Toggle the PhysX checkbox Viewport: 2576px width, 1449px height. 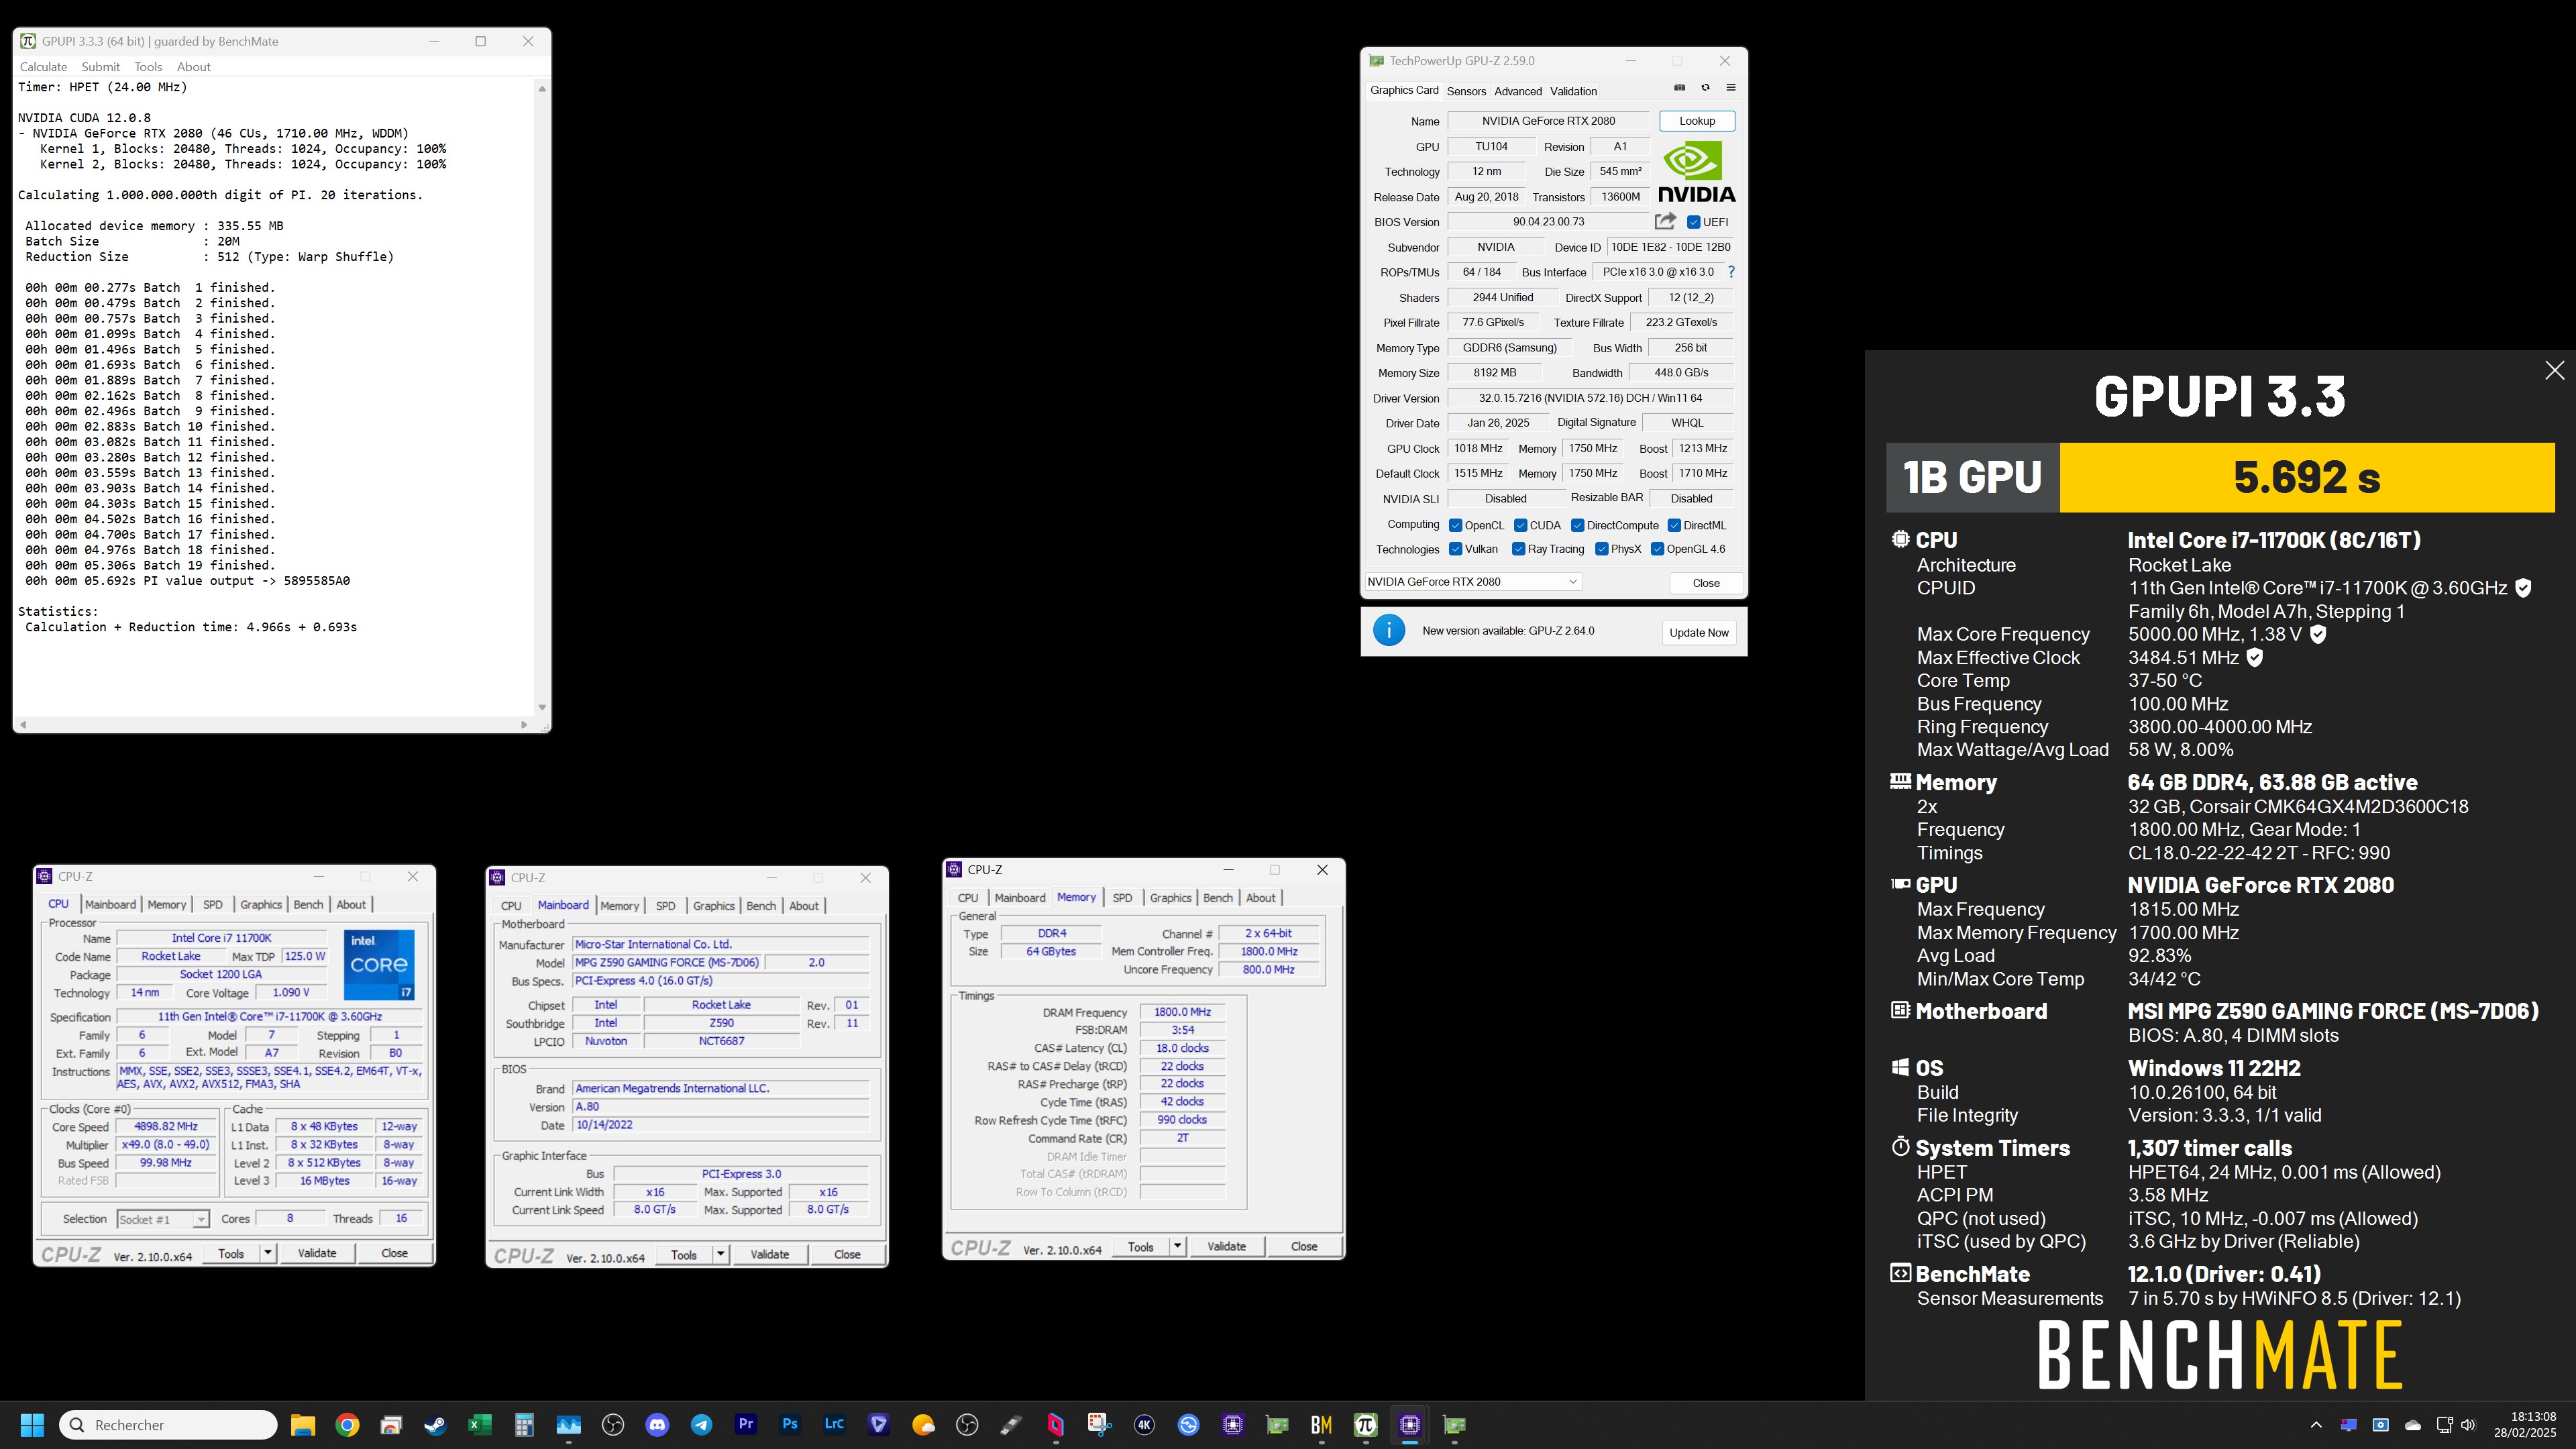pyautogui.click(x=1602, y=549)
